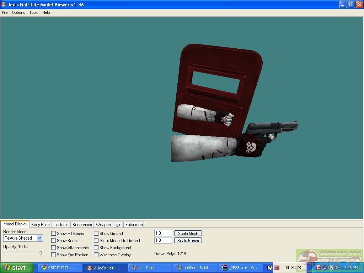Click the help question mark icon in the taskbar

(x=270, y=268)
